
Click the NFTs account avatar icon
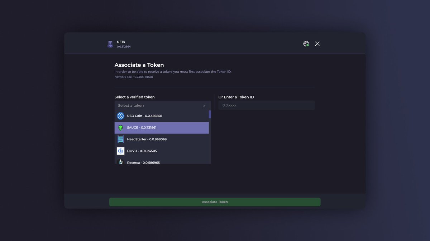[x=110, y=44]
